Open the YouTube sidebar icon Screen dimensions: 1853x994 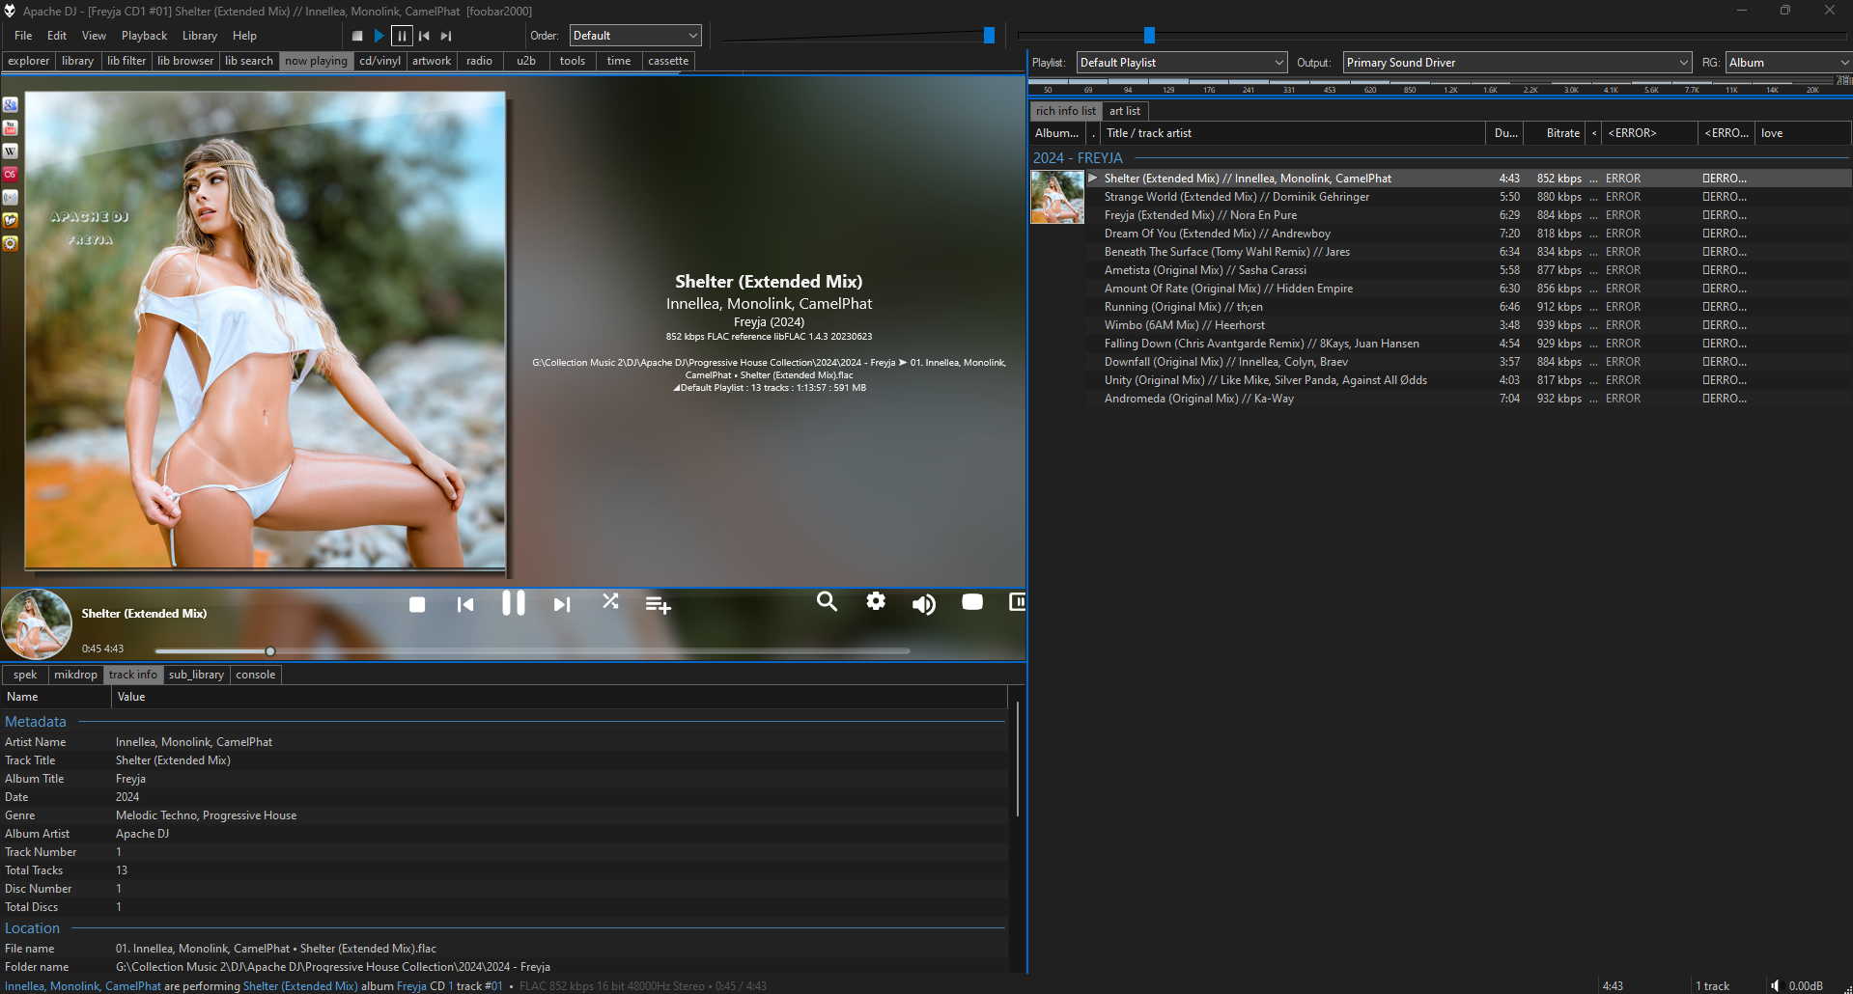(x=11, y=127)
